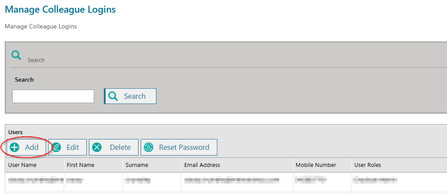The image size is (447, 194).
Task: Delete the selected user
Action: (114, 147)
